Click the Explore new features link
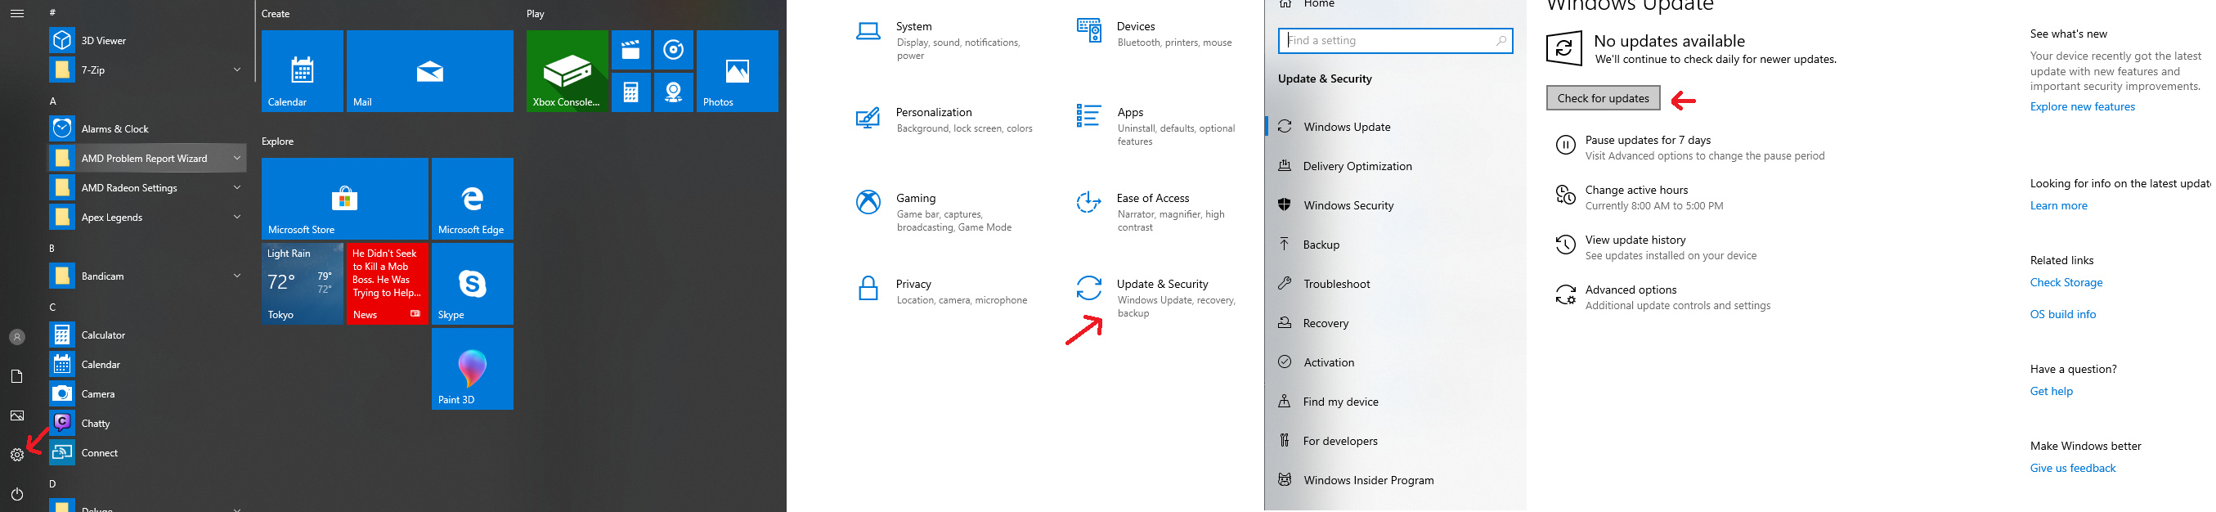The width and height of the screenshot is (2216, 512). [x=2082, y=106]
